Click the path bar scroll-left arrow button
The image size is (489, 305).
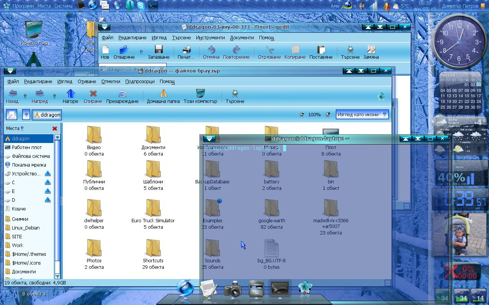(x=26, y=114)
